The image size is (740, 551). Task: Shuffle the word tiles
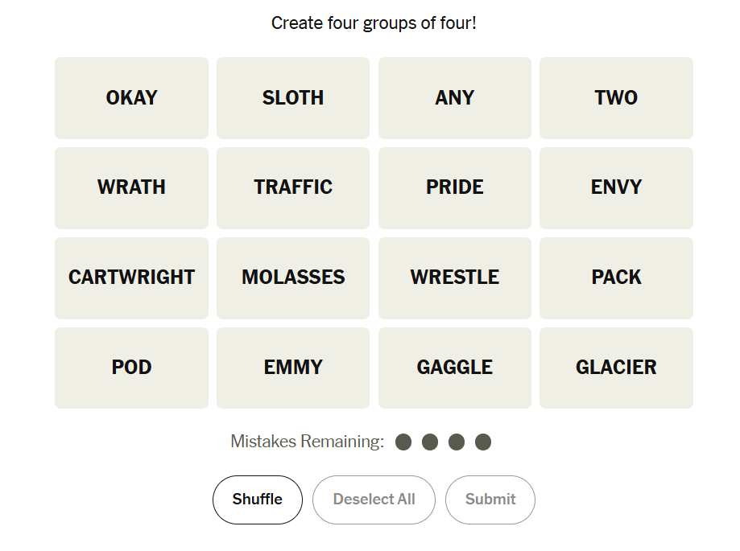pos(258,500)
